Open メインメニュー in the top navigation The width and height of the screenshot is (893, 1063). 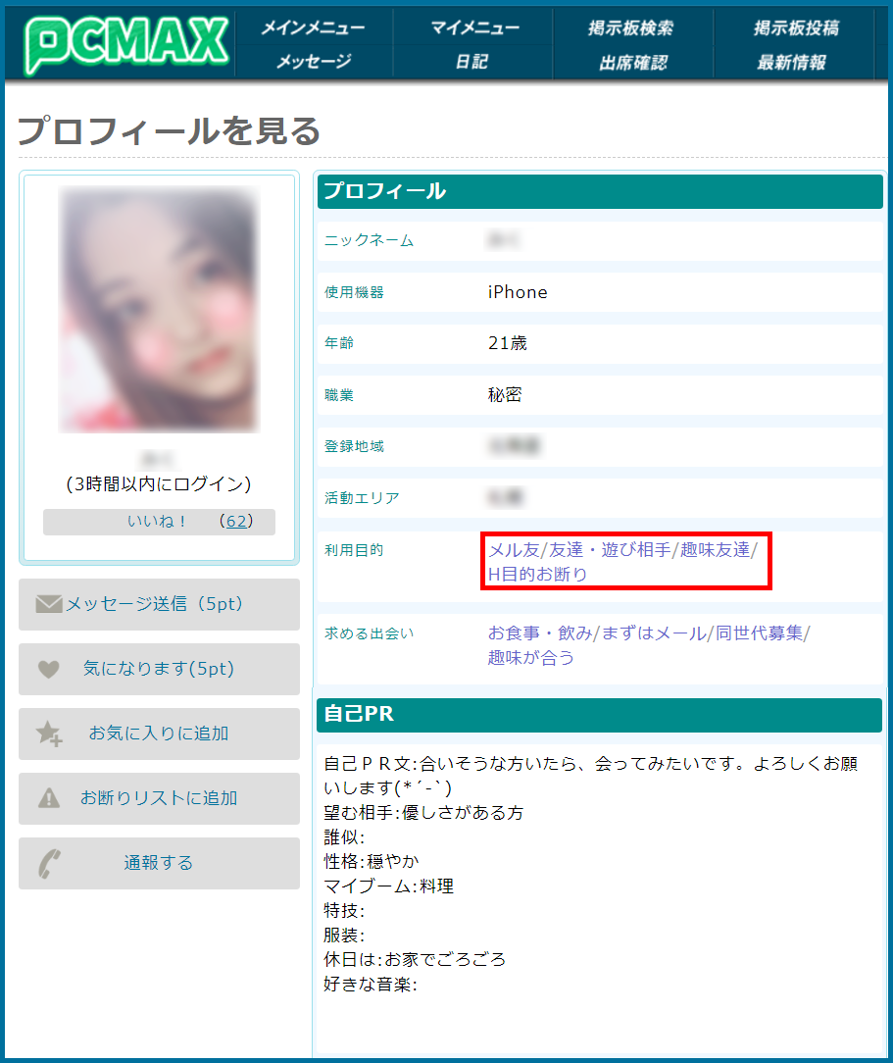pos(313,27)
